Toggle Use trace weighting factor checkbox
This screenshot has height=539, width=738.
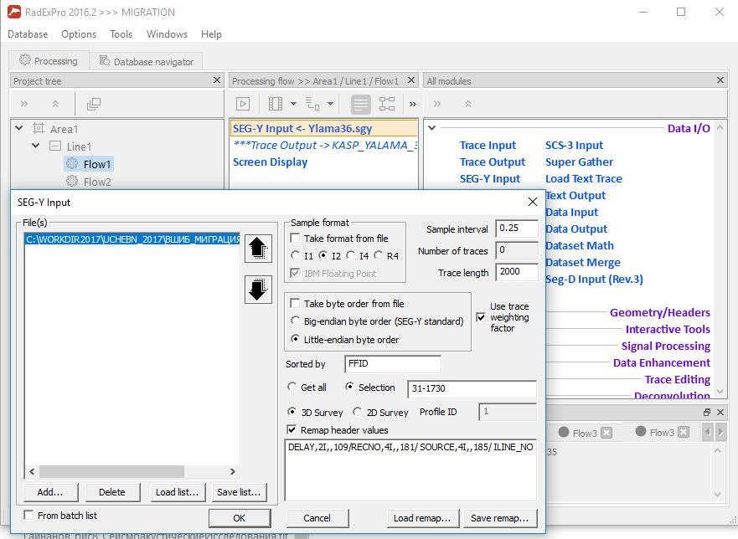tap(481, 317)
